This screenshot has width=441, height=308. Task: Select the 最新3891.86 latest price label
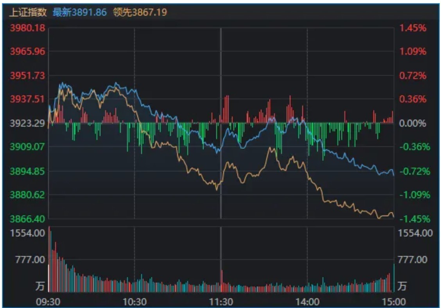tap(80, 12)
